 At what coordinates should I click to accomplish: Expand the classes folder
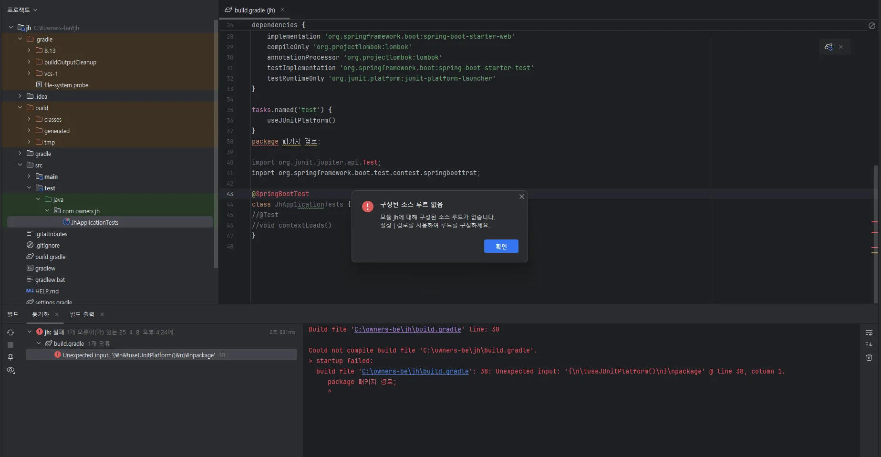(x=29, y=119)
